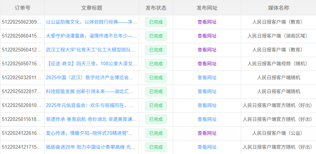
Task: Click 已完成 badge in the 非遗传承 row
Action: tap(156, 119)
